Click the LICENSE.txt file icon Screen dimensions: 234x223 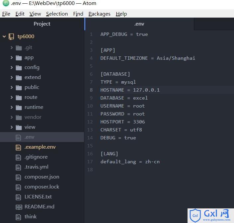[18, 197]
